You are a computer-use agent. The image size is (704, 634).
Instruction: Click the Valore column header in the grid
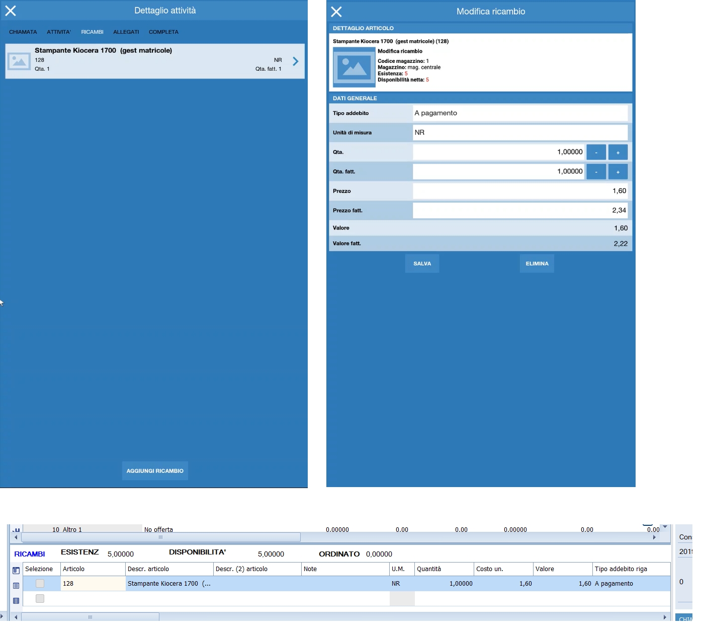[x=563, y=569]
